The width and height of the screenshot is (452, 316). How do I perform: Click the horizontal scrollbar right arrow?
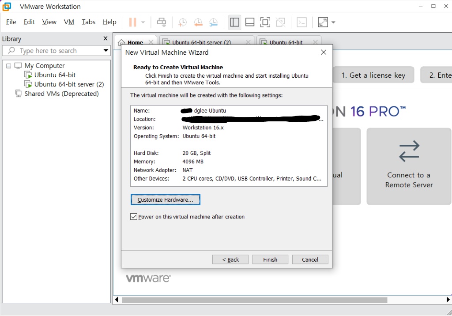tap(448, 300)
